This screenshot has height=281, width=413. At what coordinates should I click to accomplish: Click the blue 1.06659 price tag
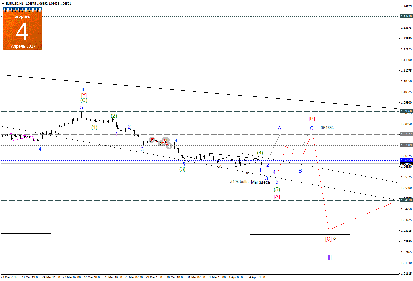406,160
